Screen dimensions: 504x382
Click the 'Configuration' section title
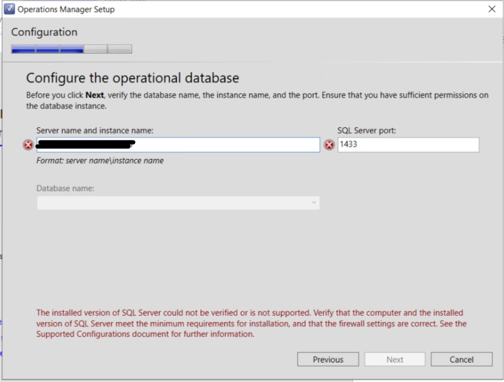[x=44, y=32]
